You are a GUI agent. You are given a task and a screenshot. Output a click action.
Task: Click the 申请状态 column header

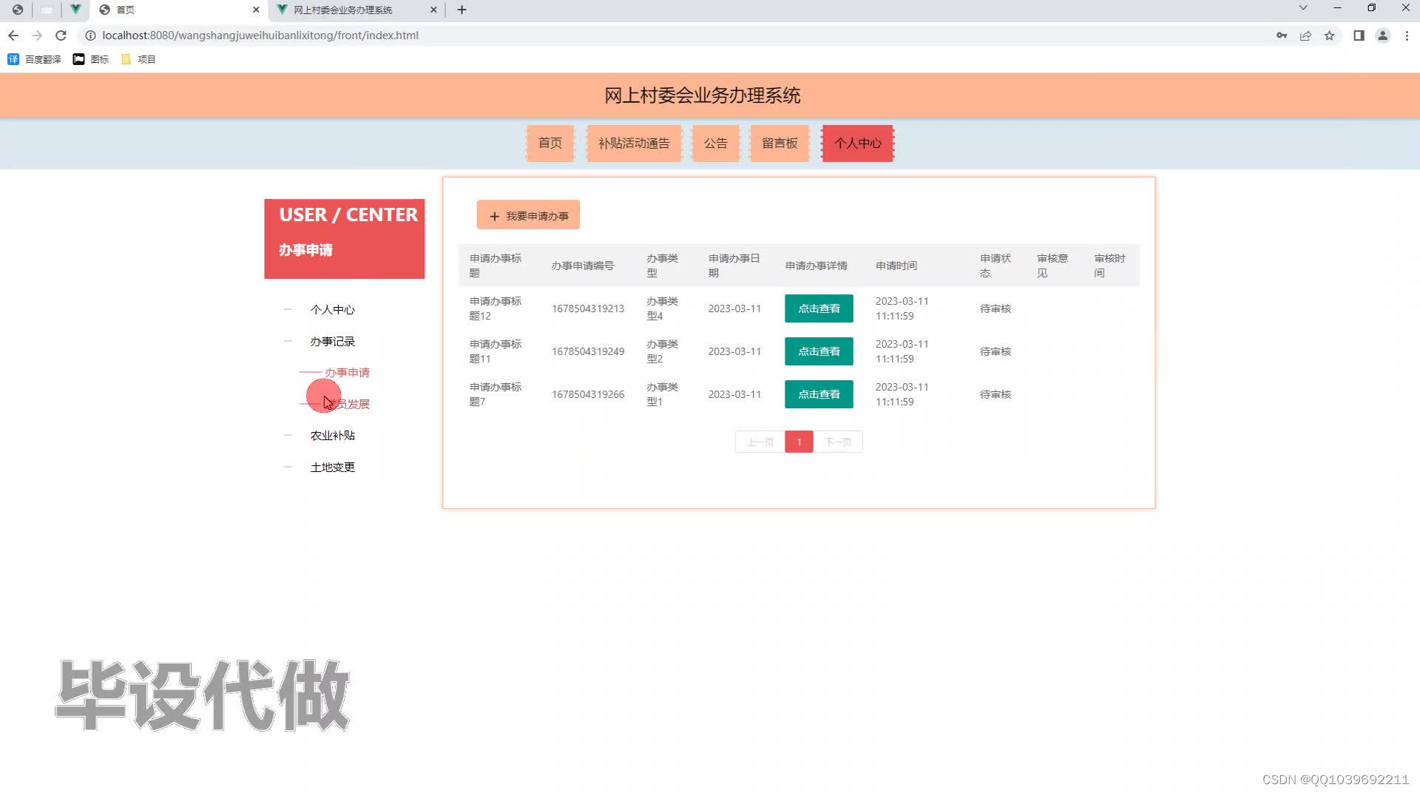tap(995, 266)
